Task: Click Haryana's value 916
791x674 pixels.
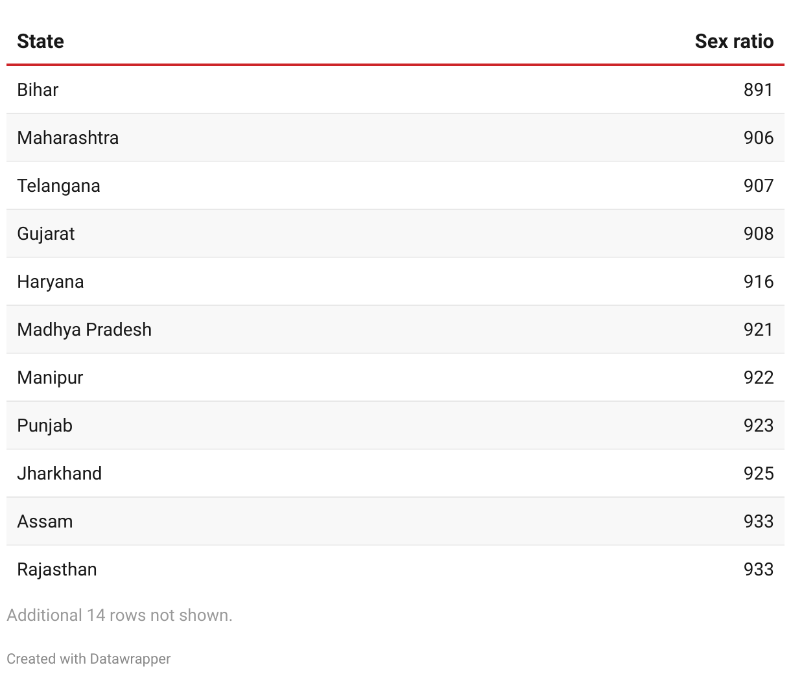Action: coord(758,282)
